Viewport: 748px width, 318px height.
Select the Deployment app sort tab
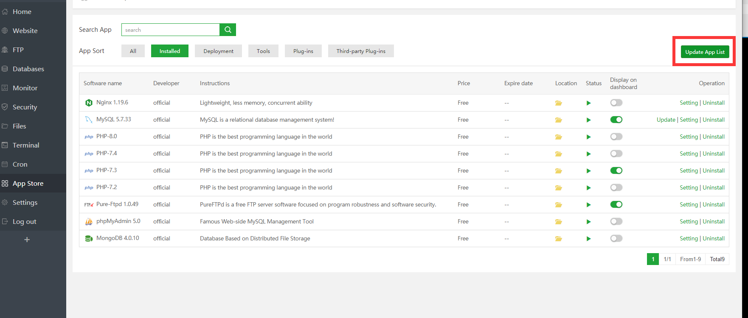218,51
